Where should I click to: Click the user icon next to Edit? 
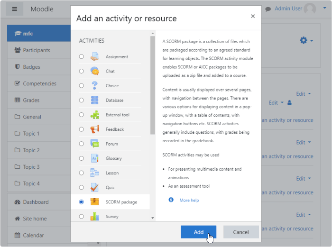289,103
